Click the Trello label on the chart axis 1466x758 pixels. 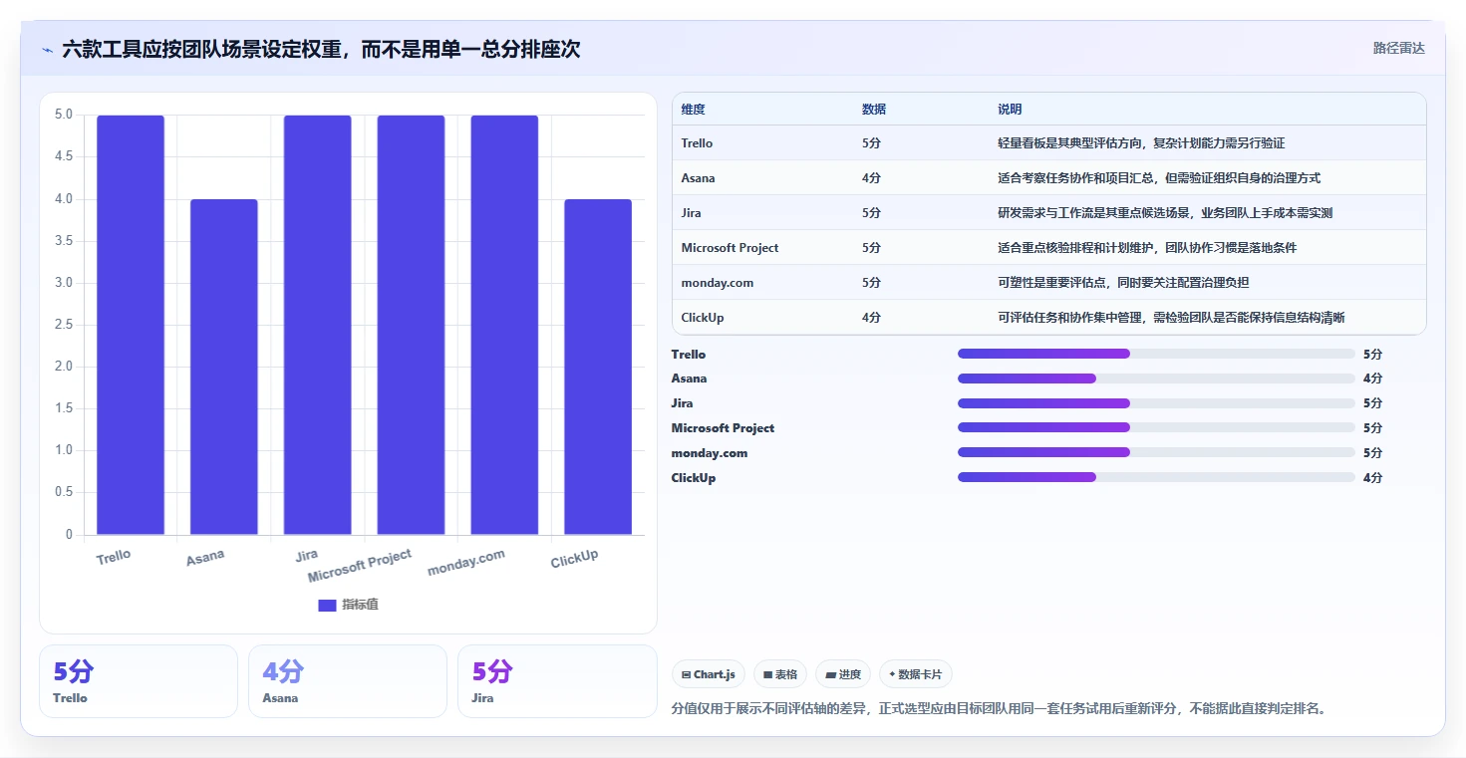tap(114, 557)
